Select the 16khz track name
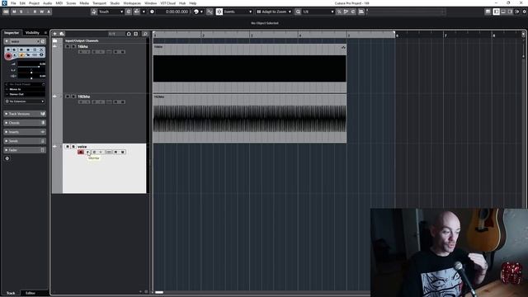The image size is (528, 297). pyautogui.click(x=82, y=46)
